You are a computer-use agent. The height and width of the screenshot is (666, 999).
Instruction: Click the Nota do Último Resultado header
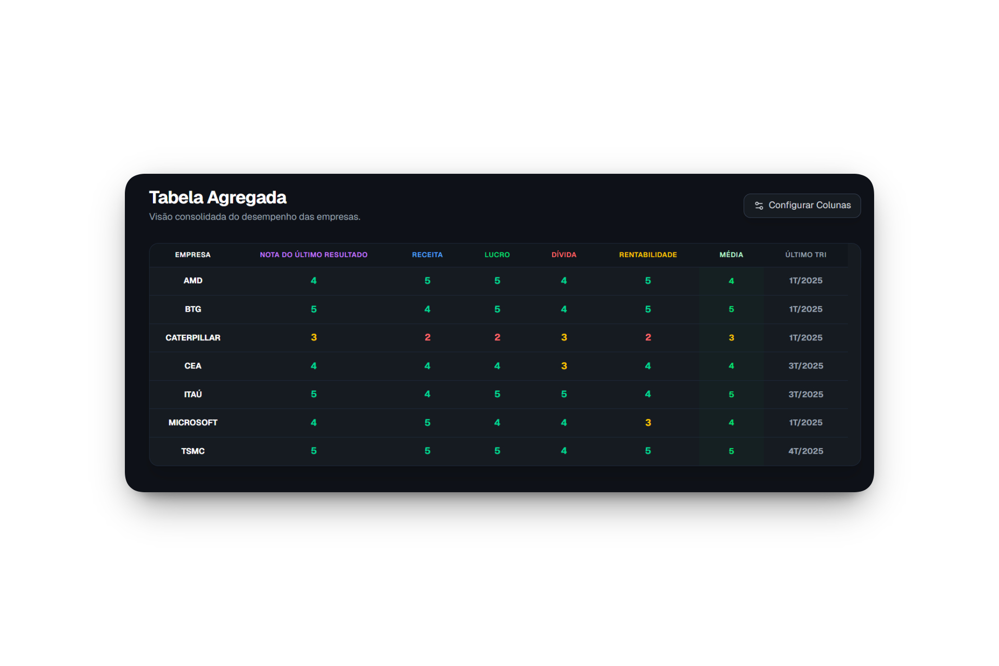click(x=313, y=254)
